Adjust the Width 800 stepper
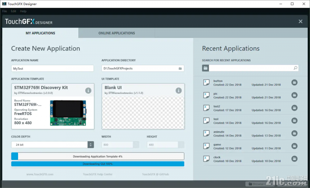310x188 pixels. click(x=136, y=144)
